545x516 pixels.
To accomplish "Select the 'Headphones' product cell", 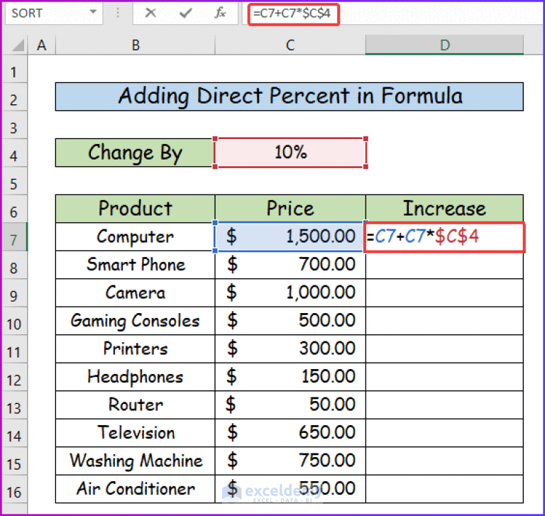I will click(136, 377).
